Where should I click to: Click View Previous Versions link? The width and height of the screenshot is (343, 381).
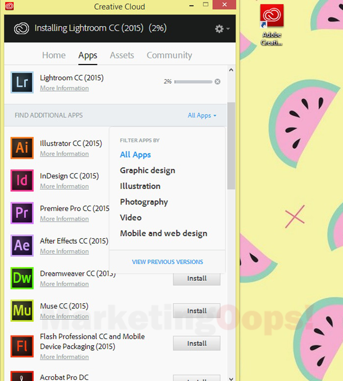pos(168,262)
